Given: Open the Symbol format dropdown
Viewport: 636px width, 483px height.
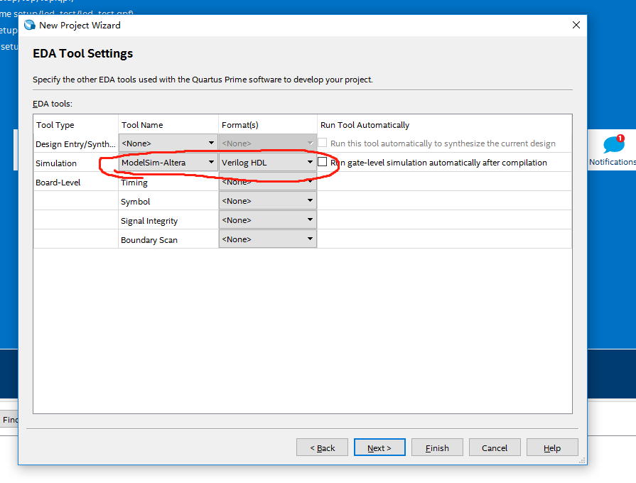Looking at the screenshot, I should 311,200.
